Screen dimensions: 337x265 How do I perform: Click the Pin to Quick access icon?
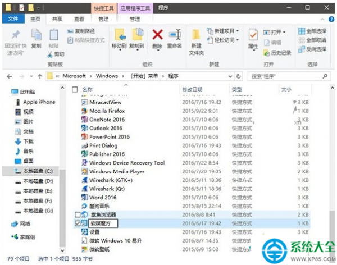(16, 35)
